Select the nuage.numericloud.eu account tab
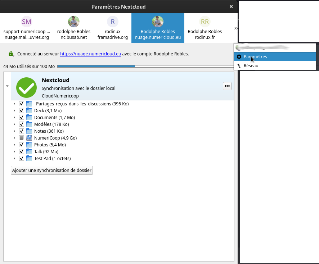319x264 pixels. click(158, 28)
